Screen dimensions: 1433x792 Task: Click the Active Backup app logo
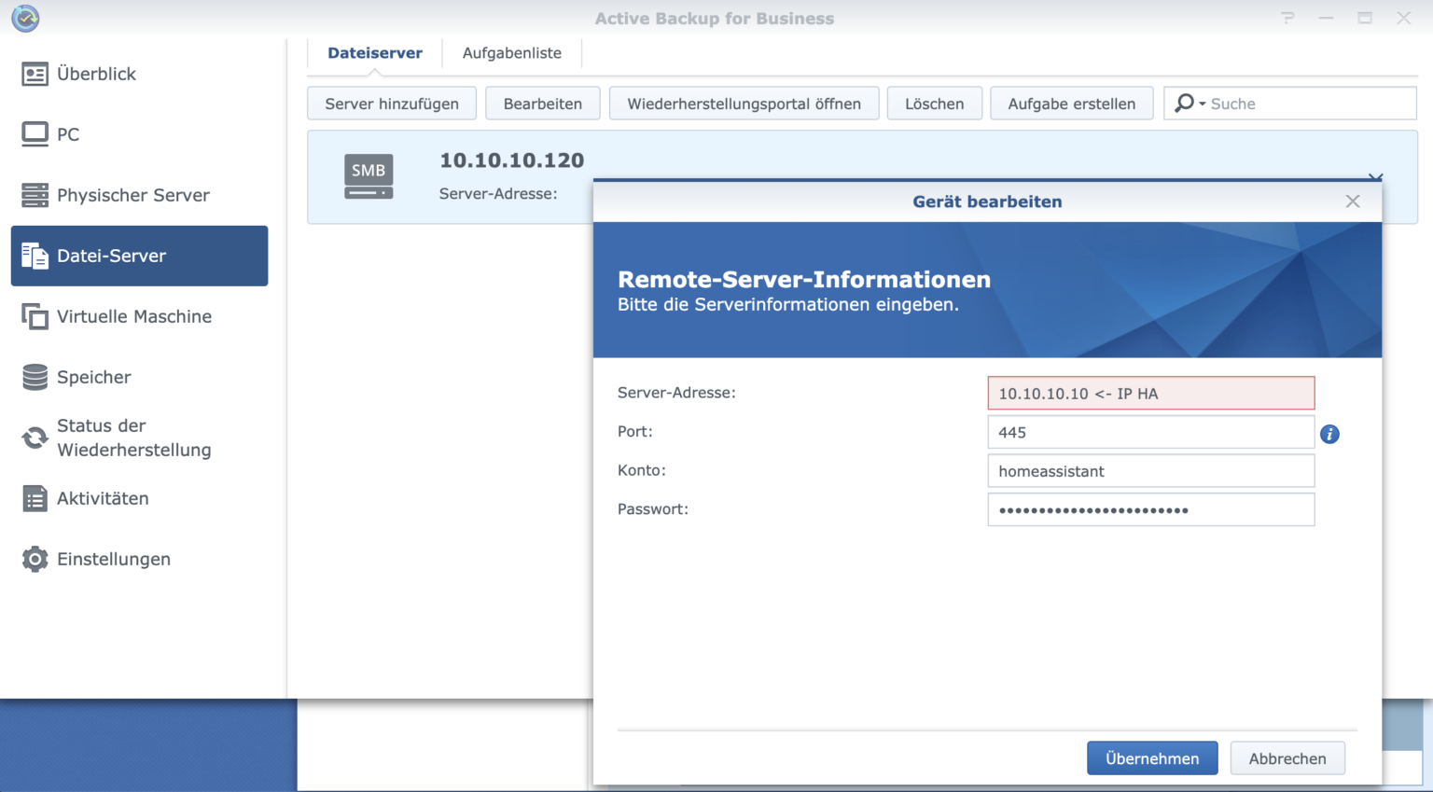tap(25, 18)
